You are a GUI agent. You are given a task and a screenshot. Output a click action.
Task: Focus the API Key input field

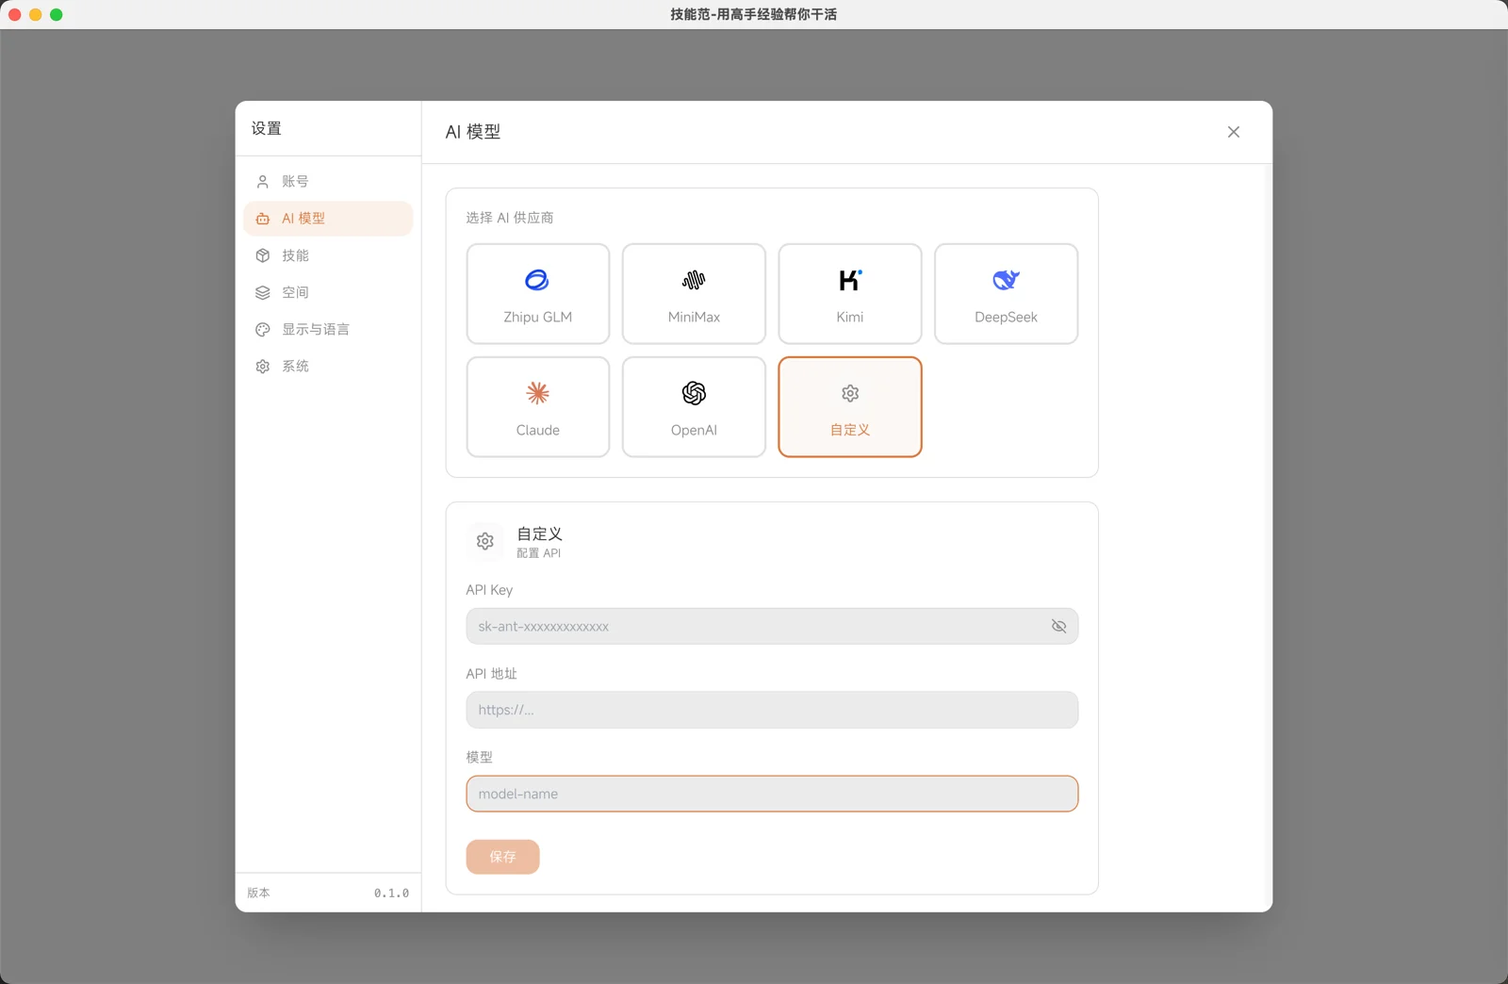click(754, 627)
